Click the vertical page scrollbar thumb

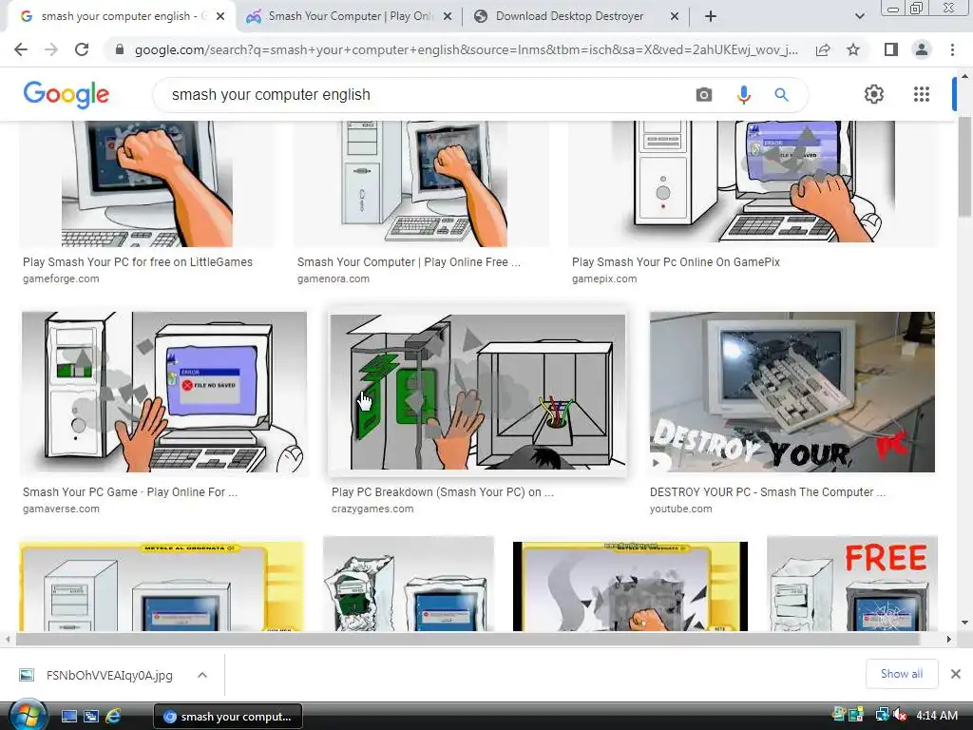pos(965,166)
